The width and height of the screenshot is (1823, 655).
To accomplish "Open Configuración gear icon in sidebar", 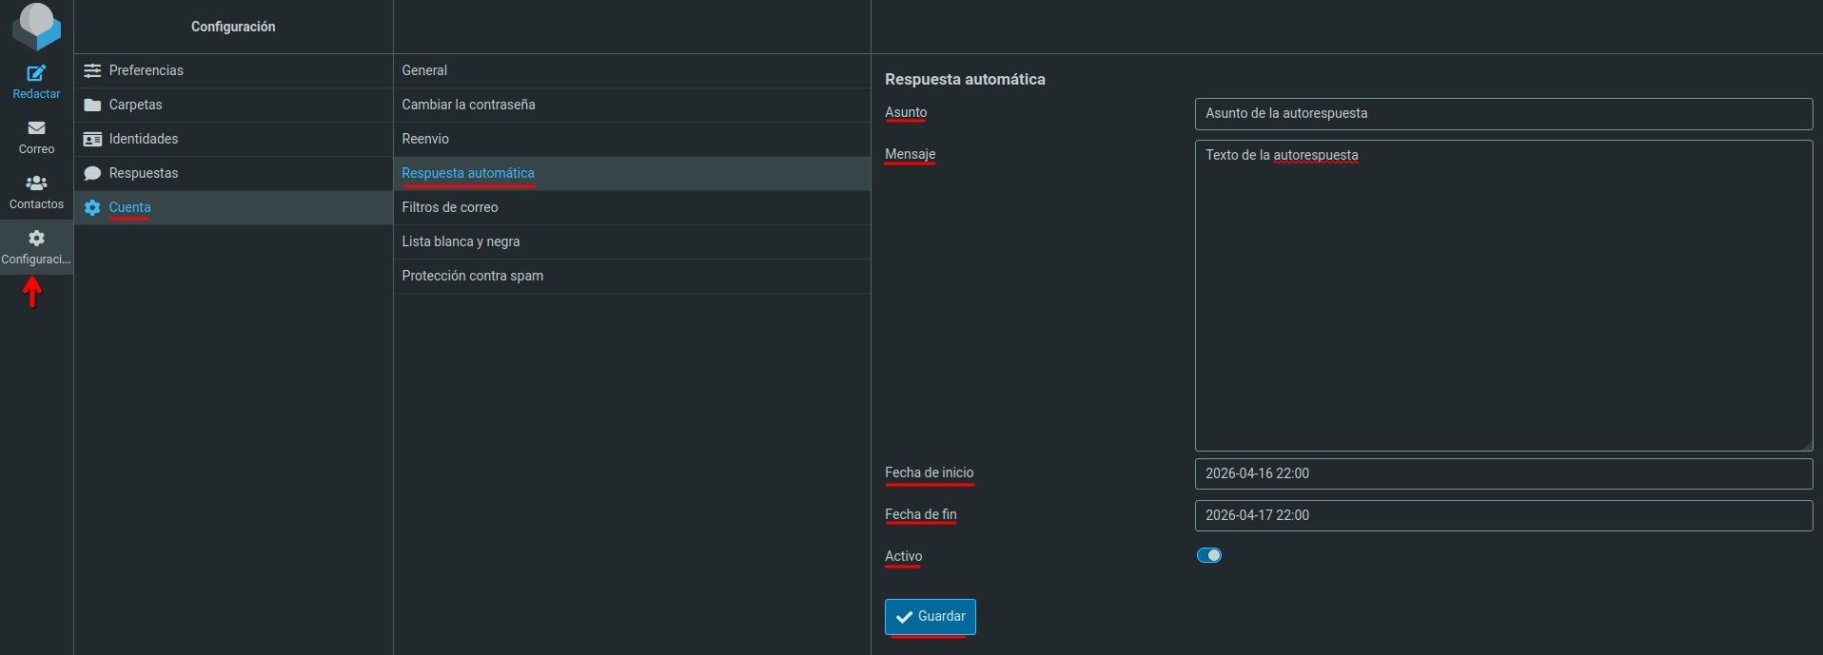I will (x=36, y=238).
